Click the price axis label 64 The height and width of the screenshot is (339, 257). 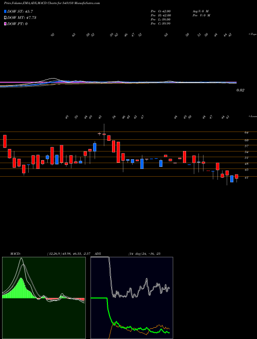(x=246, y=133)
